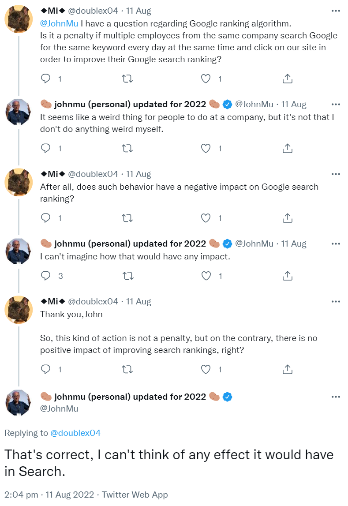The image size is (348, 506).
Task: Click the reply icon showing 3 replies
Action: 45,276
